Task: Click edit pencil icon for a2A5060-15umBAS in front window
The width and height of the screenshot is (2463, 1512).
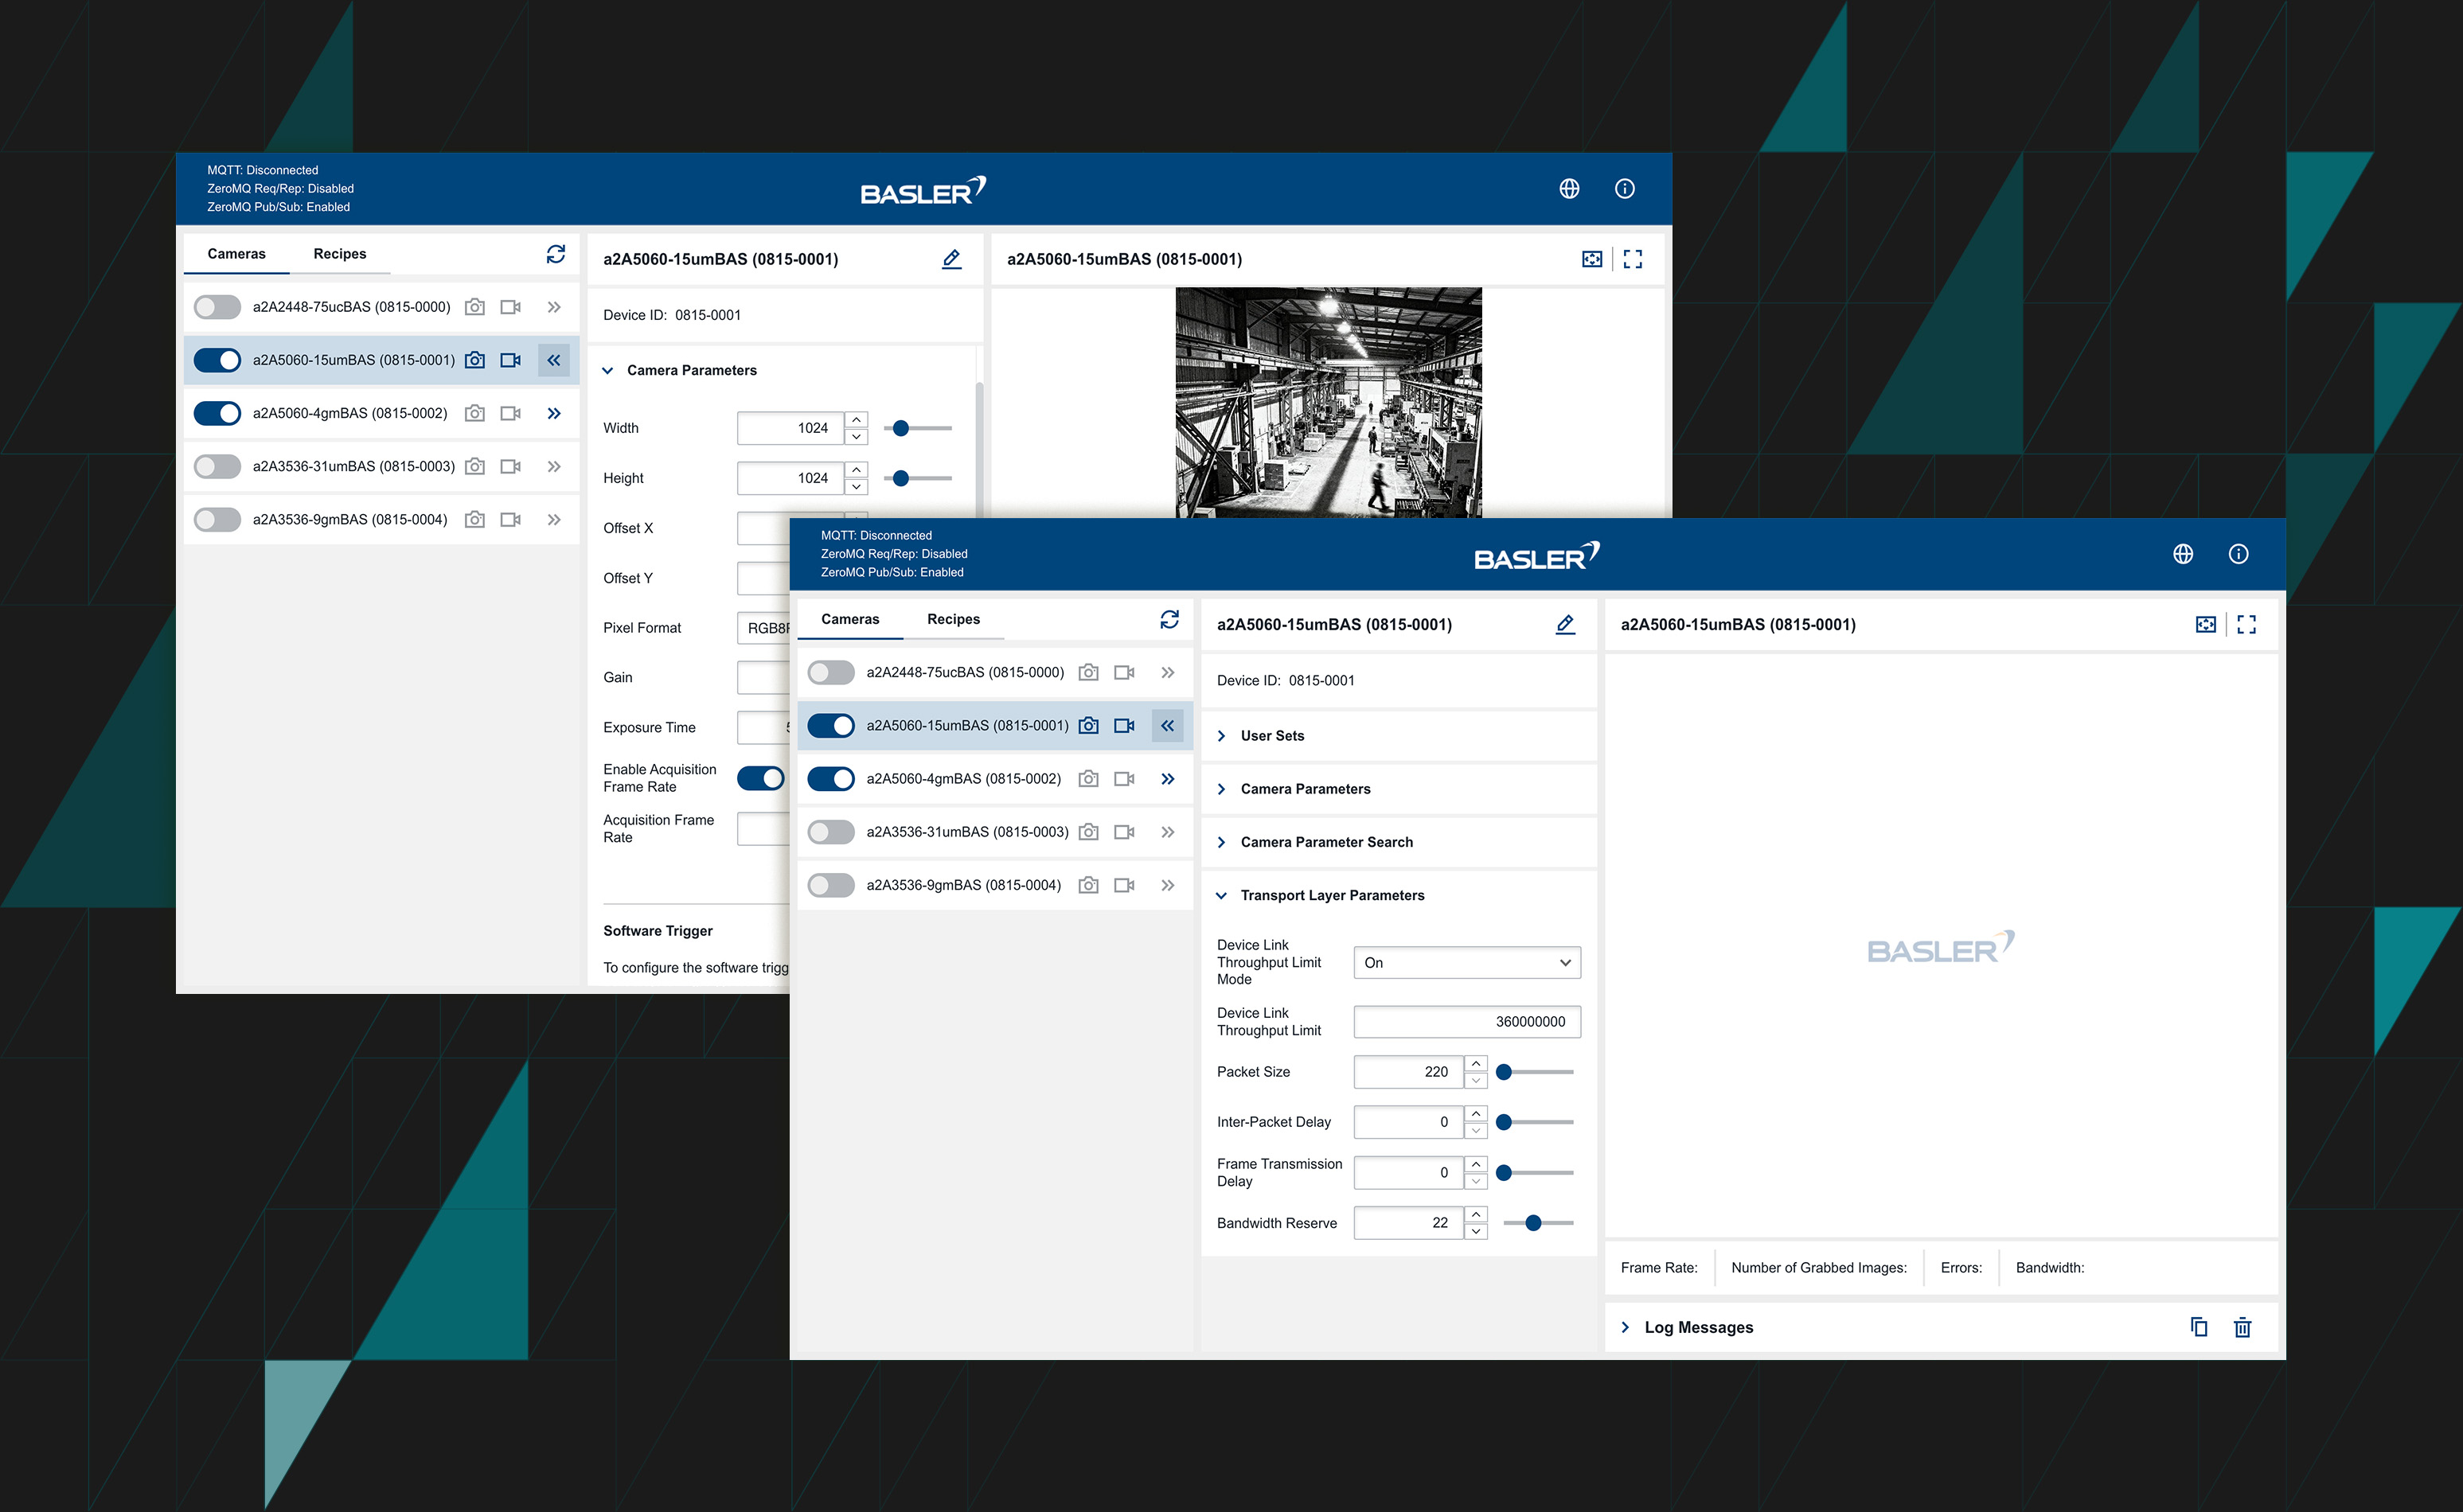Action: pyautogui.click(x=1564, y=624)
